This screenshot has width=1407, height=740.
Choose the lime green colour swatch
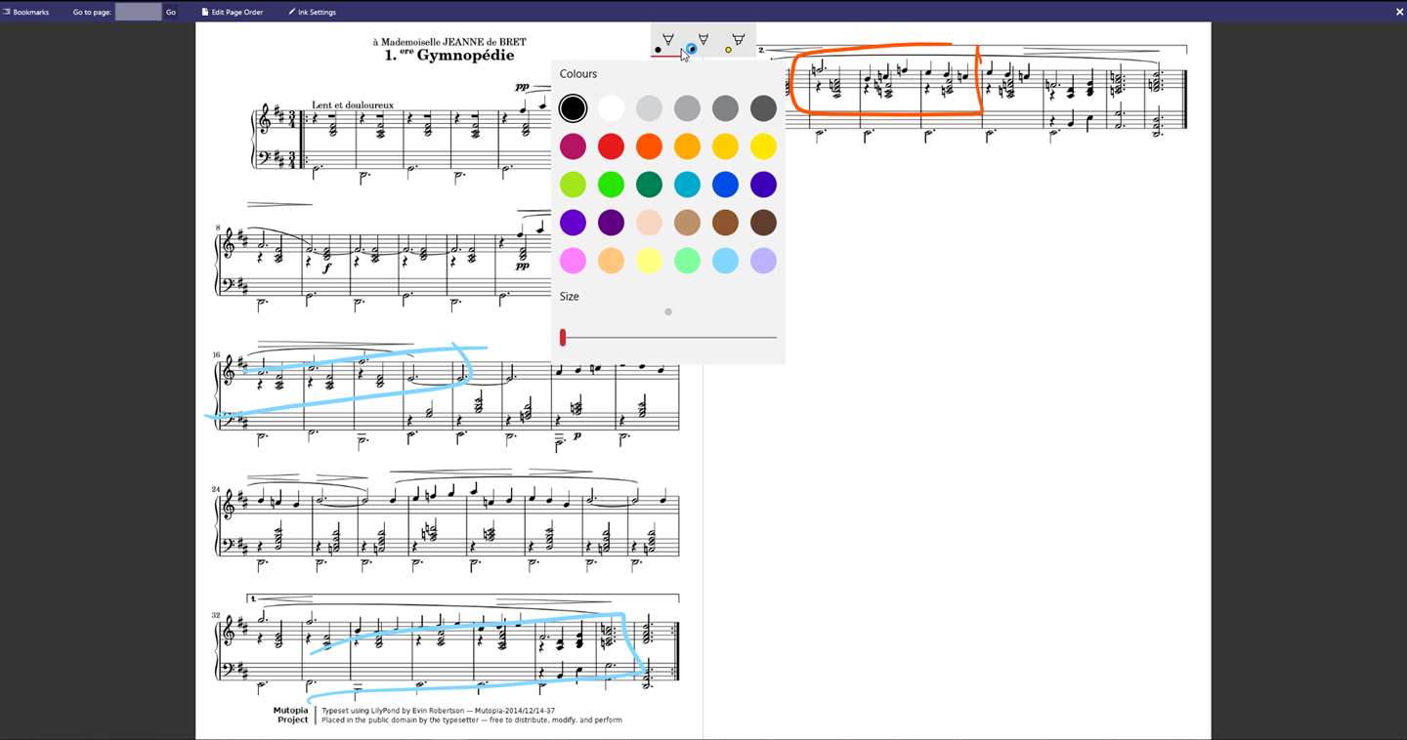click(x=574, y=185)
